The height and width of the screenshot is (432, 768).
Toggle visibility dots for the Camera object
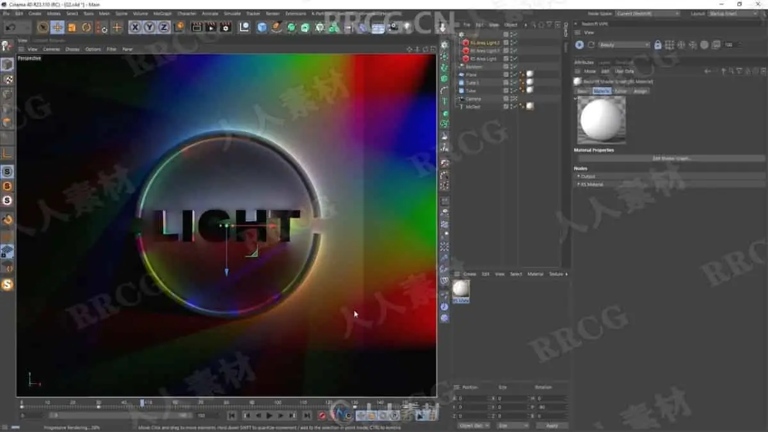point(511,99)
